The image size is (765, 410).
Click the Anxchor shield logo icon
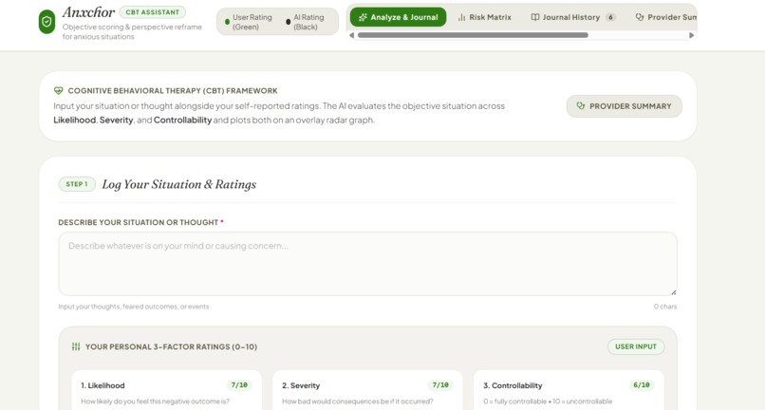[x=47, y=22]
